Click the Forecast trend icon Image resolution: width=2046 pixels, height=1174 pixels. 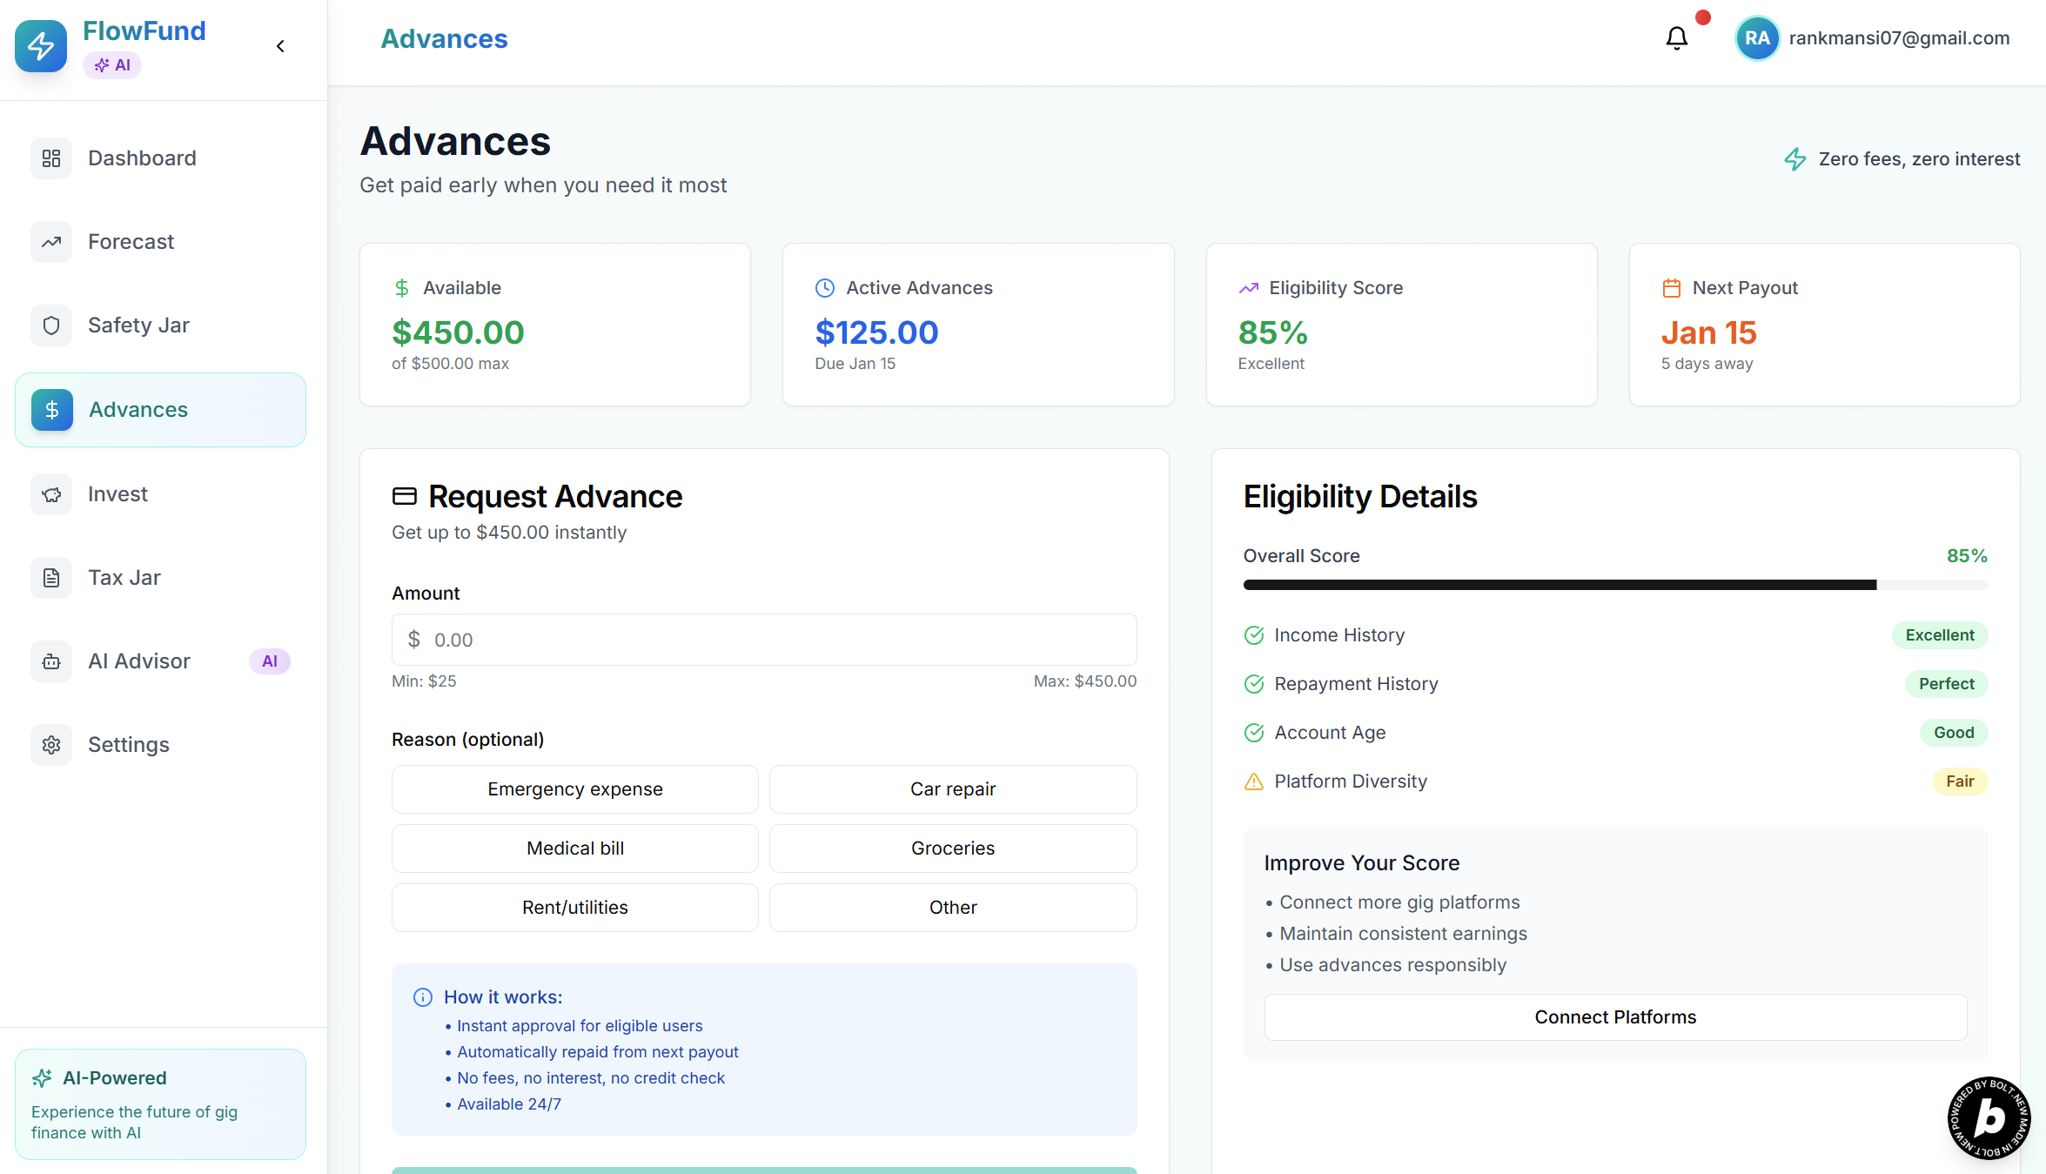tap(51, 242)
